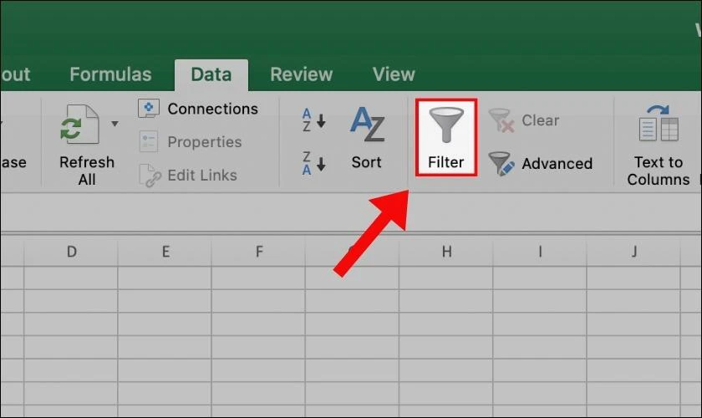Select the Data ribbon tab
This screenshot has height=418, width=702.
click(211, 74)
